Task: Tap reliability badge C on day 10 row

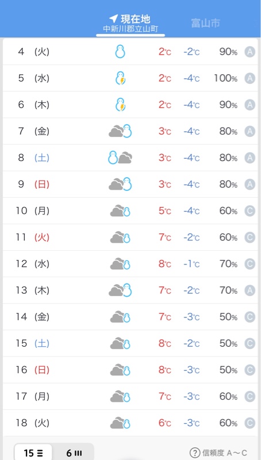Action: 250,211
